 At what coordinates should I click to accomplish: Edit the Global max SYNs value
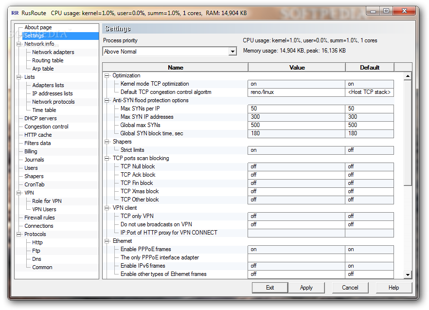296,125
